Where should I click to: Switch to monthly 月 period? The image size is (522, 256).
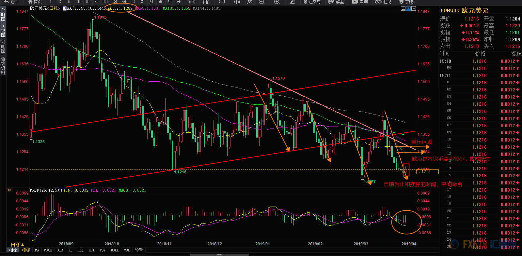coord(151,2)
